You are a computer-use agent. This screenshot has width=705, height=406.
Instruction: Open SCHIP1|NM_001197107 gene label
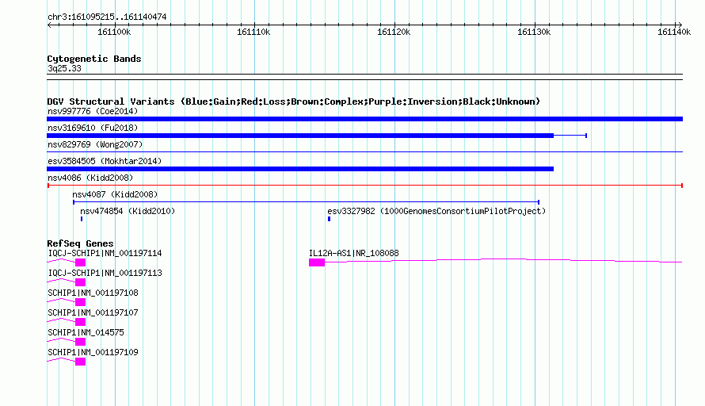[x=93, y=313]
